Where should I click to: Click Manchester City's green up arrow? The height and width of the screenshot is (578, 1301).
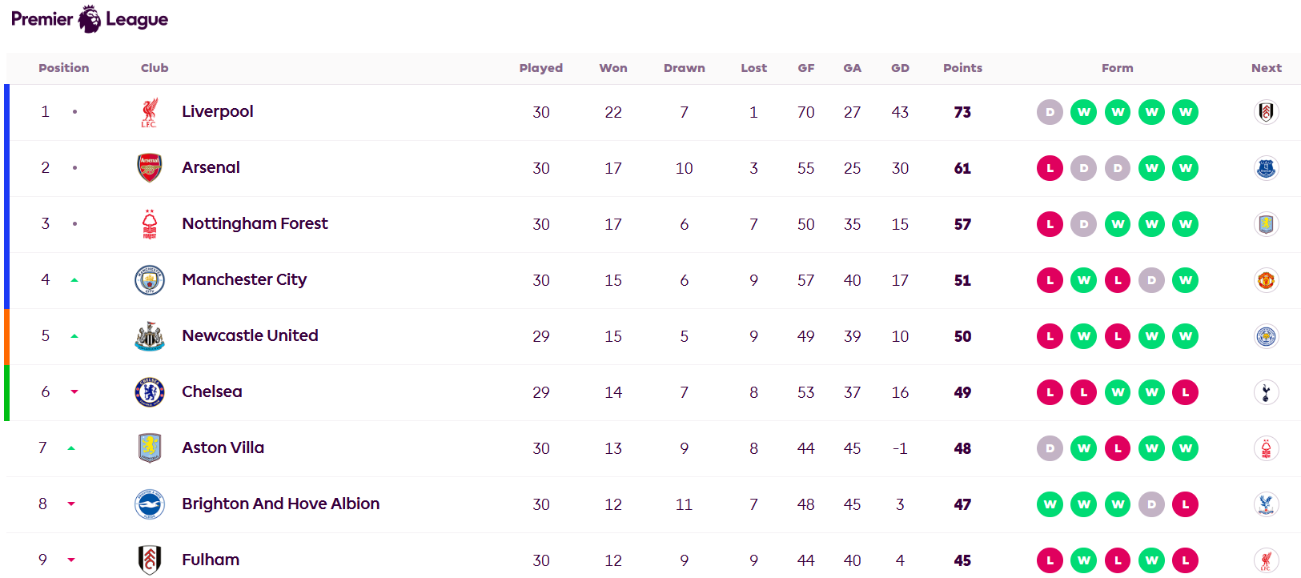tap(74, 280)
